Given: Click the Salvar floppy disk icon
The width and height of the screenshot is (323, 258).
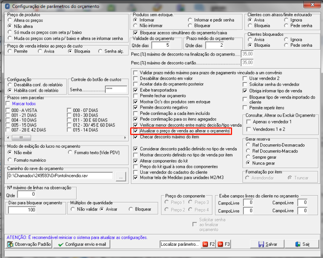Looking at the screenshot, I should pos(261,244).
